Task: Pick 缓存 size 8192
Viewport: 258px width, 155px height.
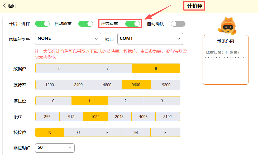Action: pos(168,117)
